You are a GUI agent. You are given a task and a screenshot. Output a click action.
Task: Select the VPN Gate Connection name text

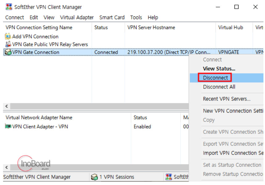(36, 52)
